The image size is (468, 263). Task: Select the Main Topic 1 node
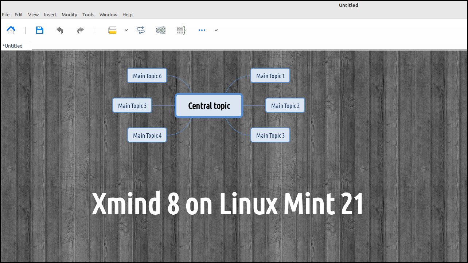point(270,76)
